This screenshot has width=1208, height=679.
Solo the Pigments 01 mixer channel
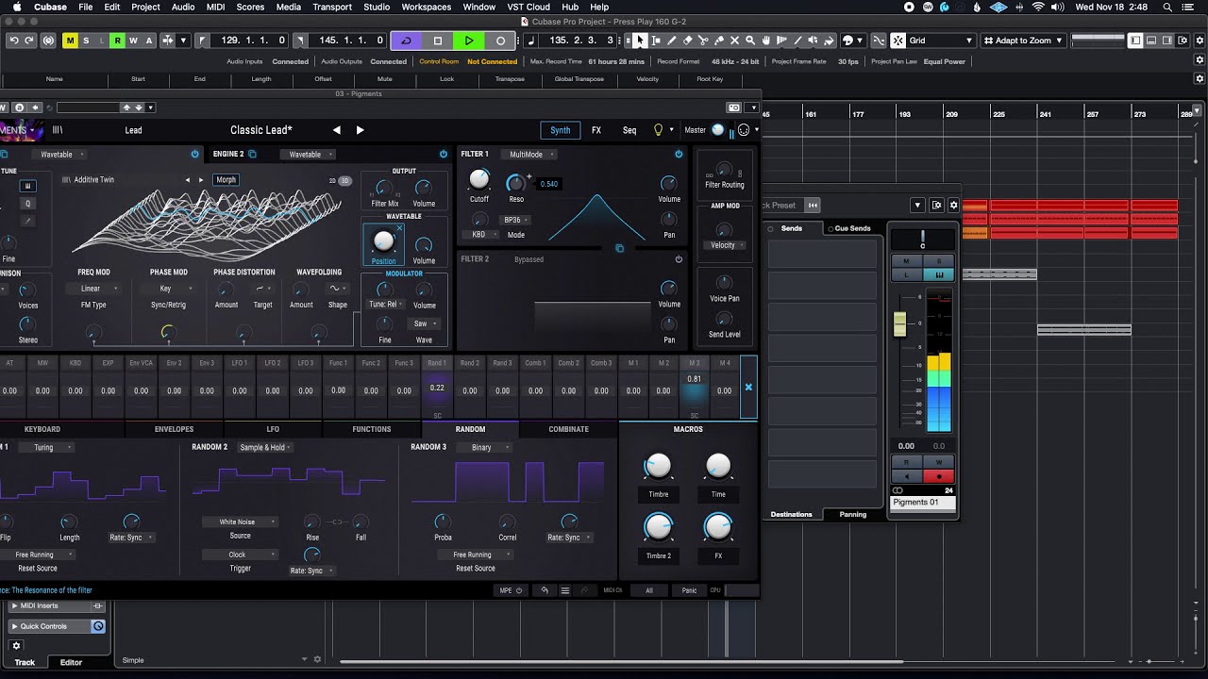coord(938,261)
